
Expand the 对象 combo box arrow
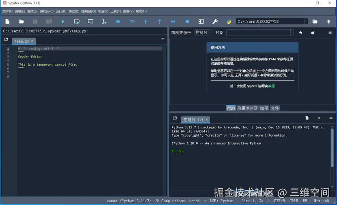292,32
